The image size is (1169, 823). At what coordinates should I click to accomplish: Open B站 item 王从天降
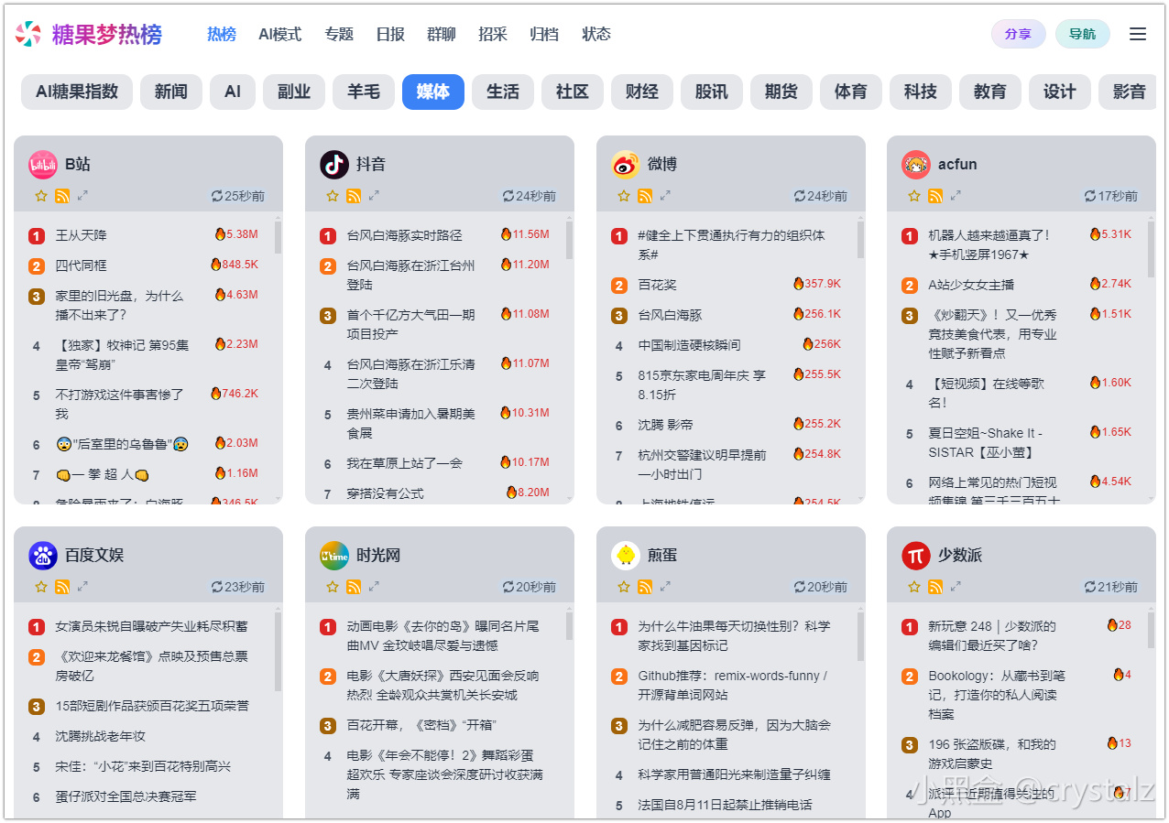click(81, 235)
